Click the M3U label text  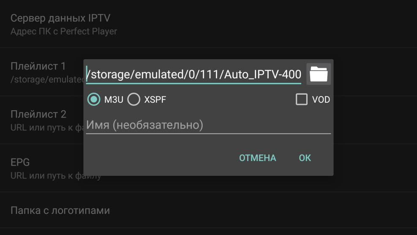tap(114, 100)
